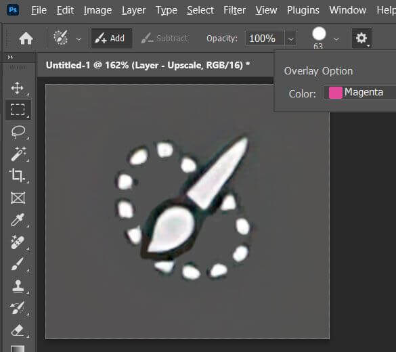The image size is (396, 352).
Task: Select the Spot Healing Brush tool
Action: tap(18, 242)
